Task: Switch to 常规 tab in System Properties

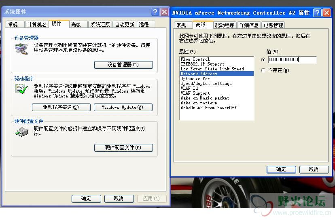Action: [15, 25]
